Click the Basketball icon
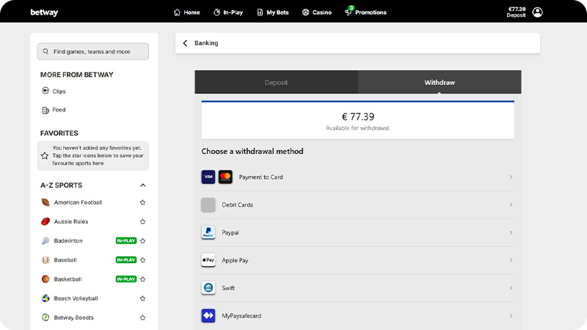This screenshot has height=330, width=587. point(45,279)
